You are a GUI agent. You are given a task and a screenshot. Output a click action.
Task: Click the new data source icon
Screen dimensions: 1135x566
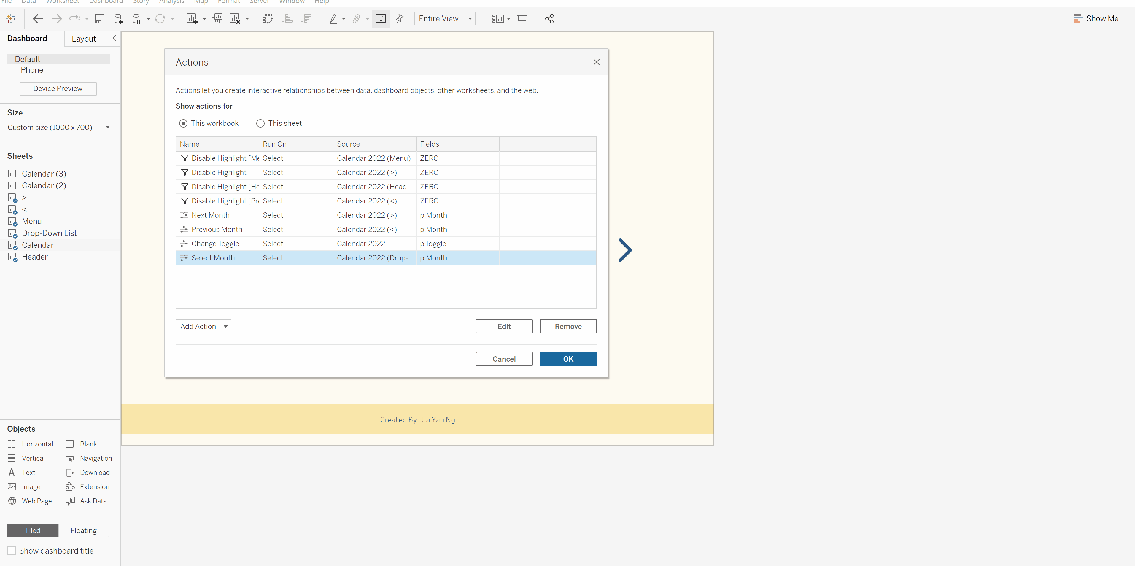[118, 18]
